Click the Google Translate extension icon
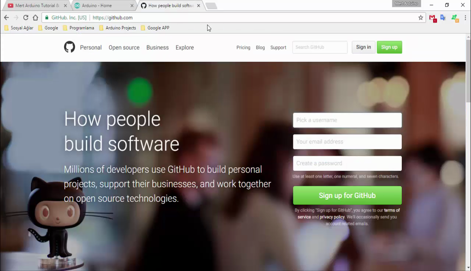 (x=443, y=18)
